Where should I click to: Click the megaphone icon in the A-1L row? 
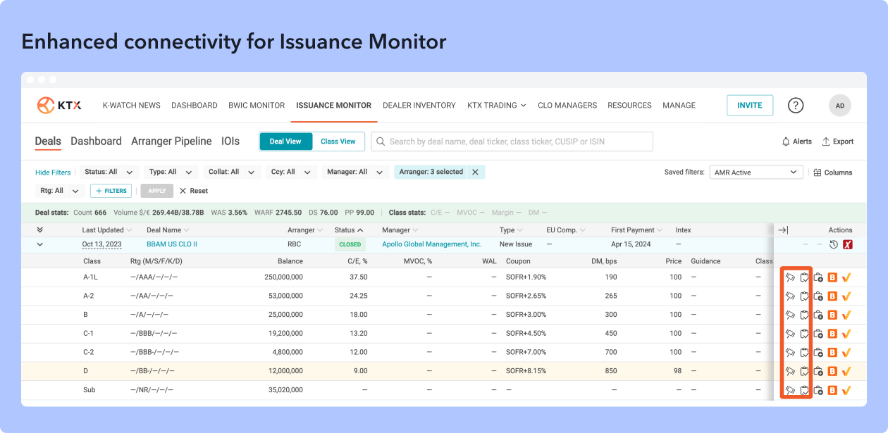(790, 277)
